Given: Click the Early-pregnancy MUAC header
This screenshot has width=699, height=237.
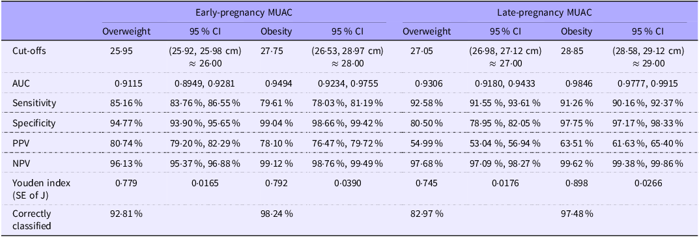Looking at the screenshot, I should [244, 13].
